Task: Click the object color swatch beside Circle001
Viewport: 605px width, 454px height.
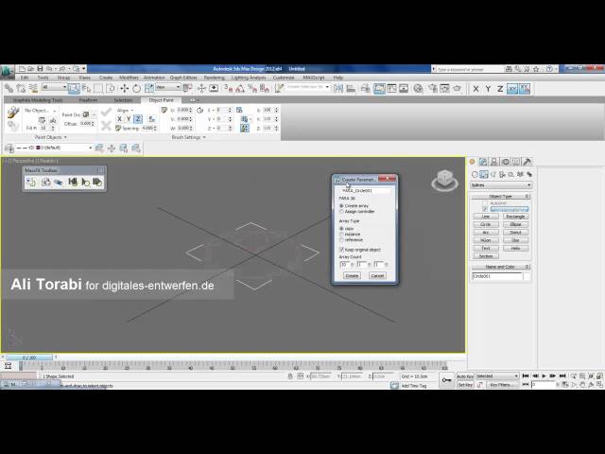Action: [x=527, y=276]
